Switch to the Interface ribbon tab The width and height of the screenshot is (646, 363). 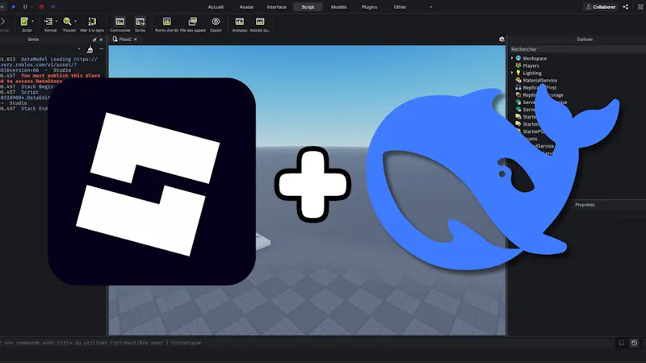click(x=277, y=7)
